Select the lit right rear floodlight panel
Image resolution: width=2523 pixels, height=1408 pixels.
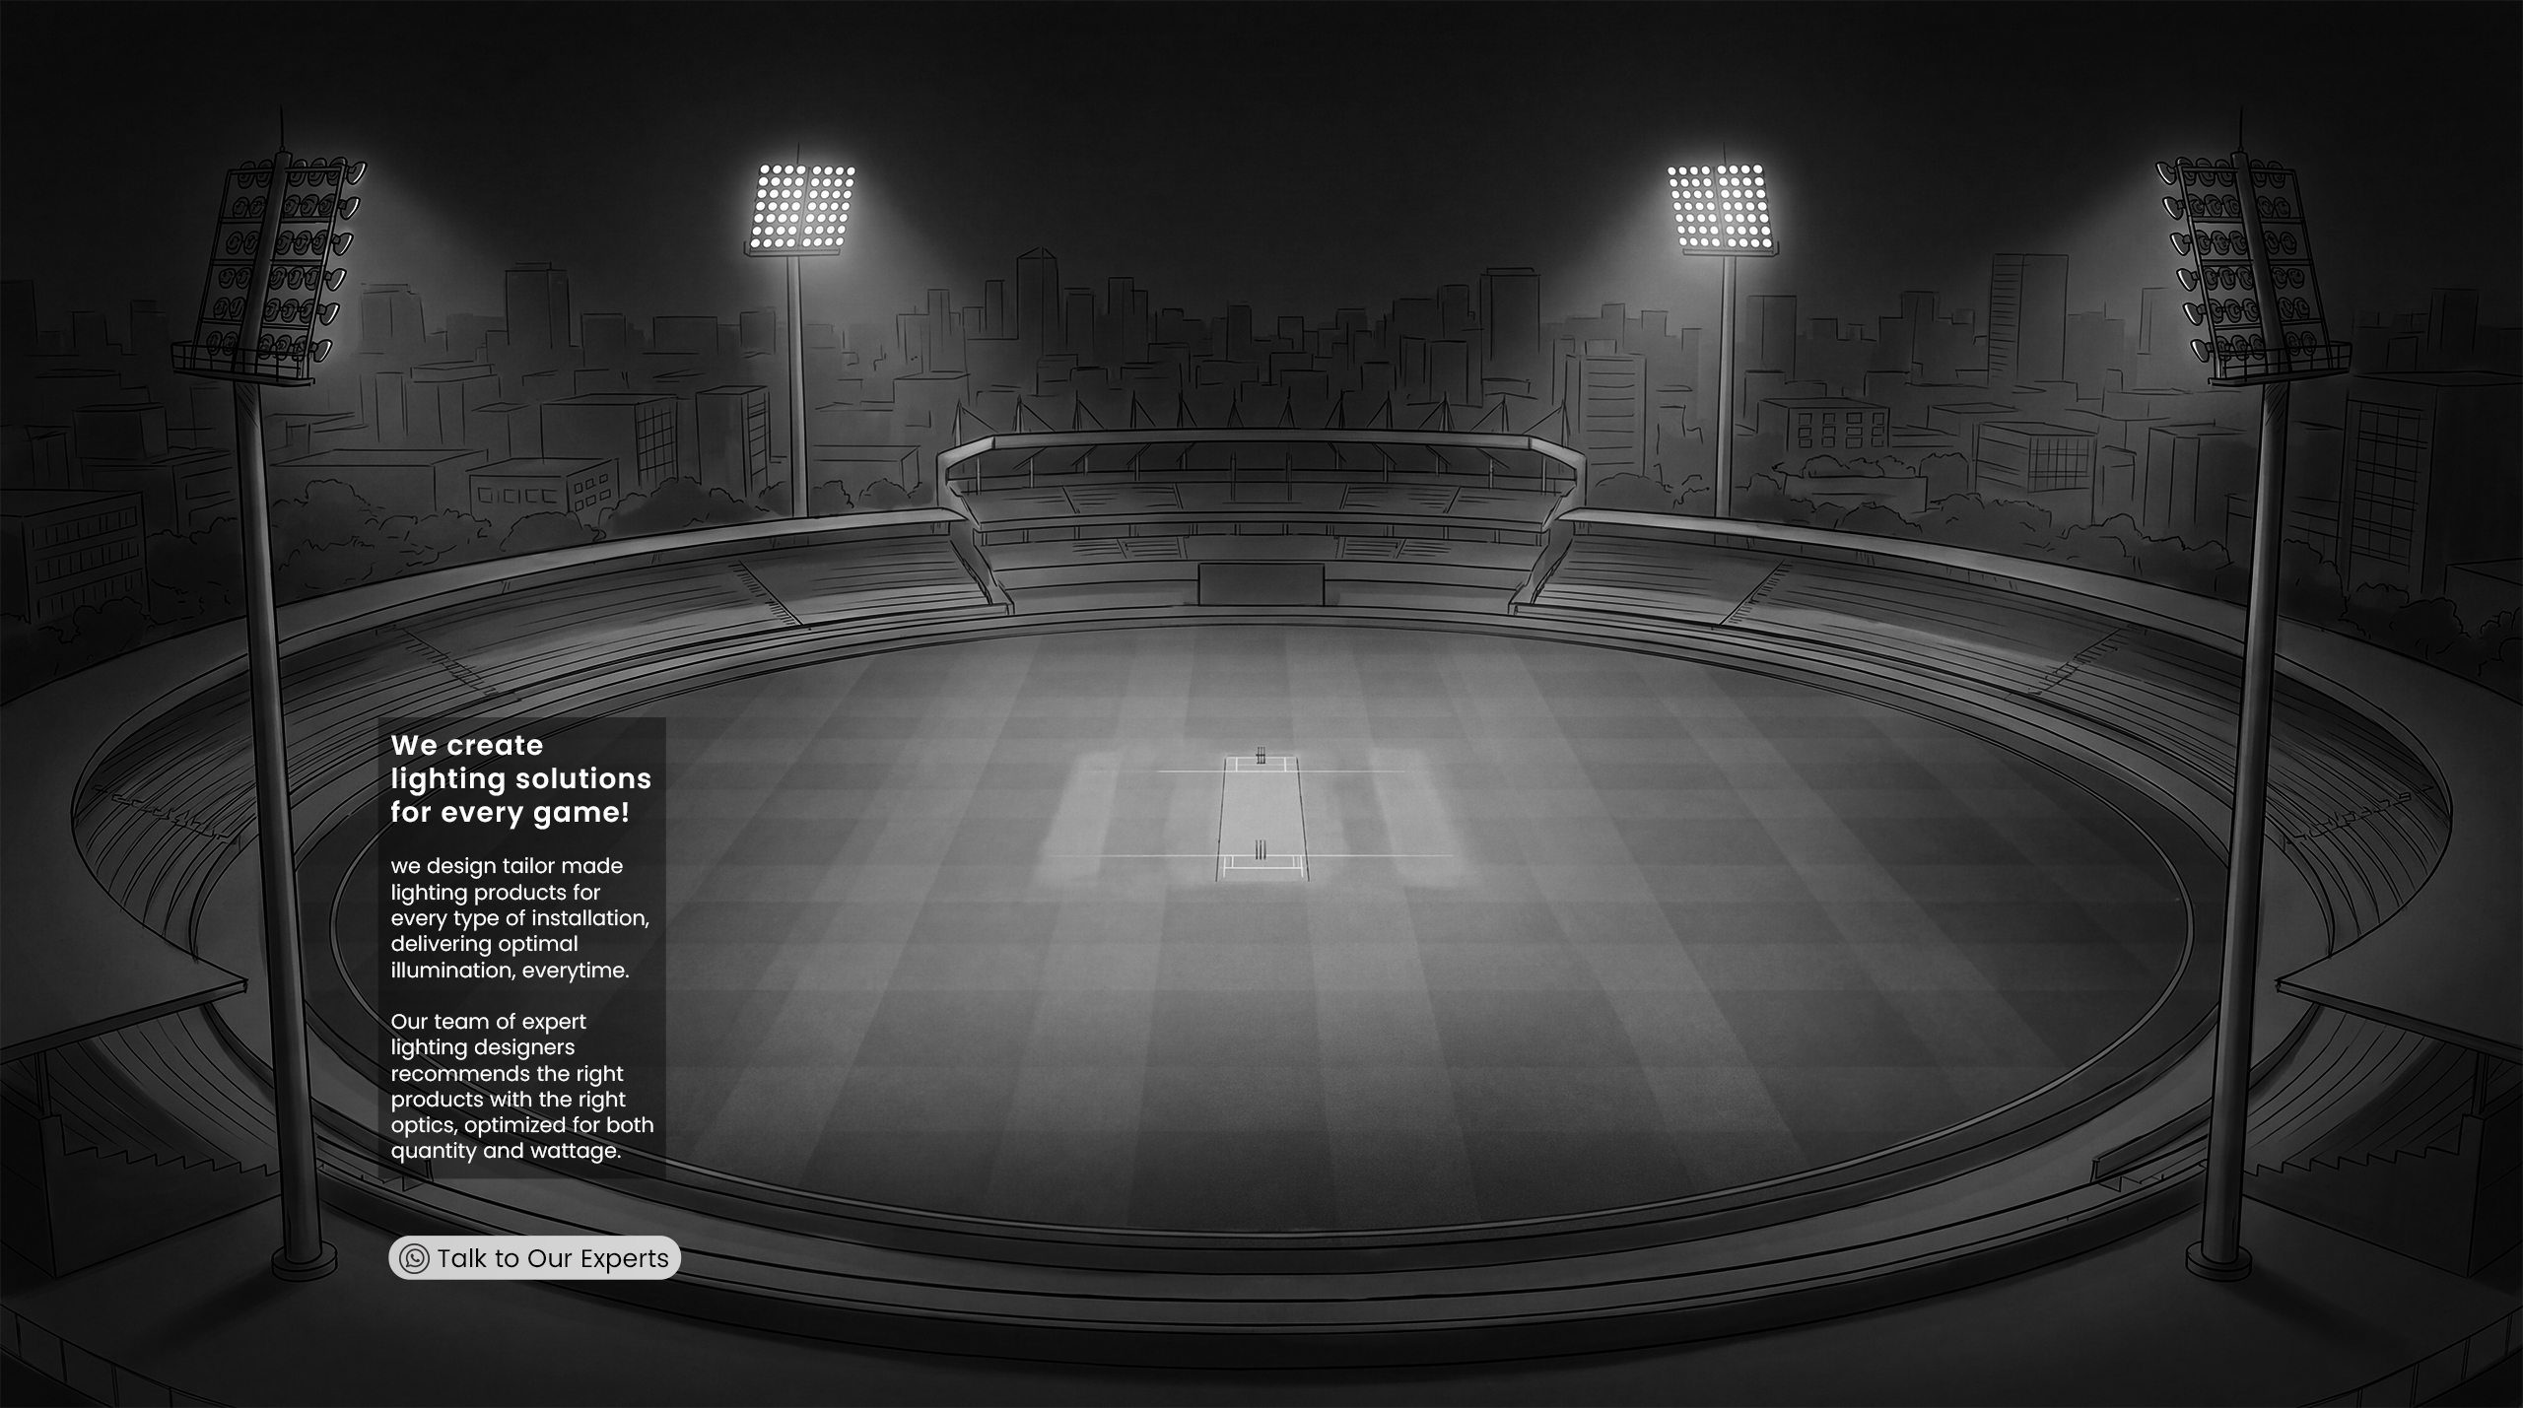[1720, 207]
